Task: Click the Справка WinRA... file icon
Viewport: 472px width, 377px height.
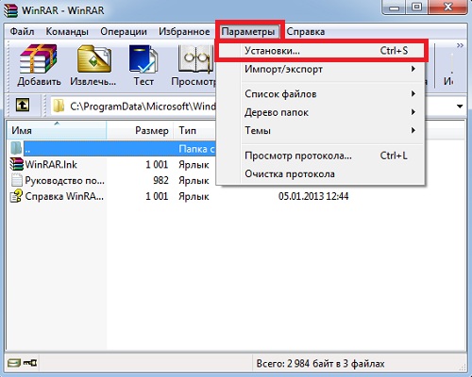Action: pyautogui.click(x=16, y=196)
